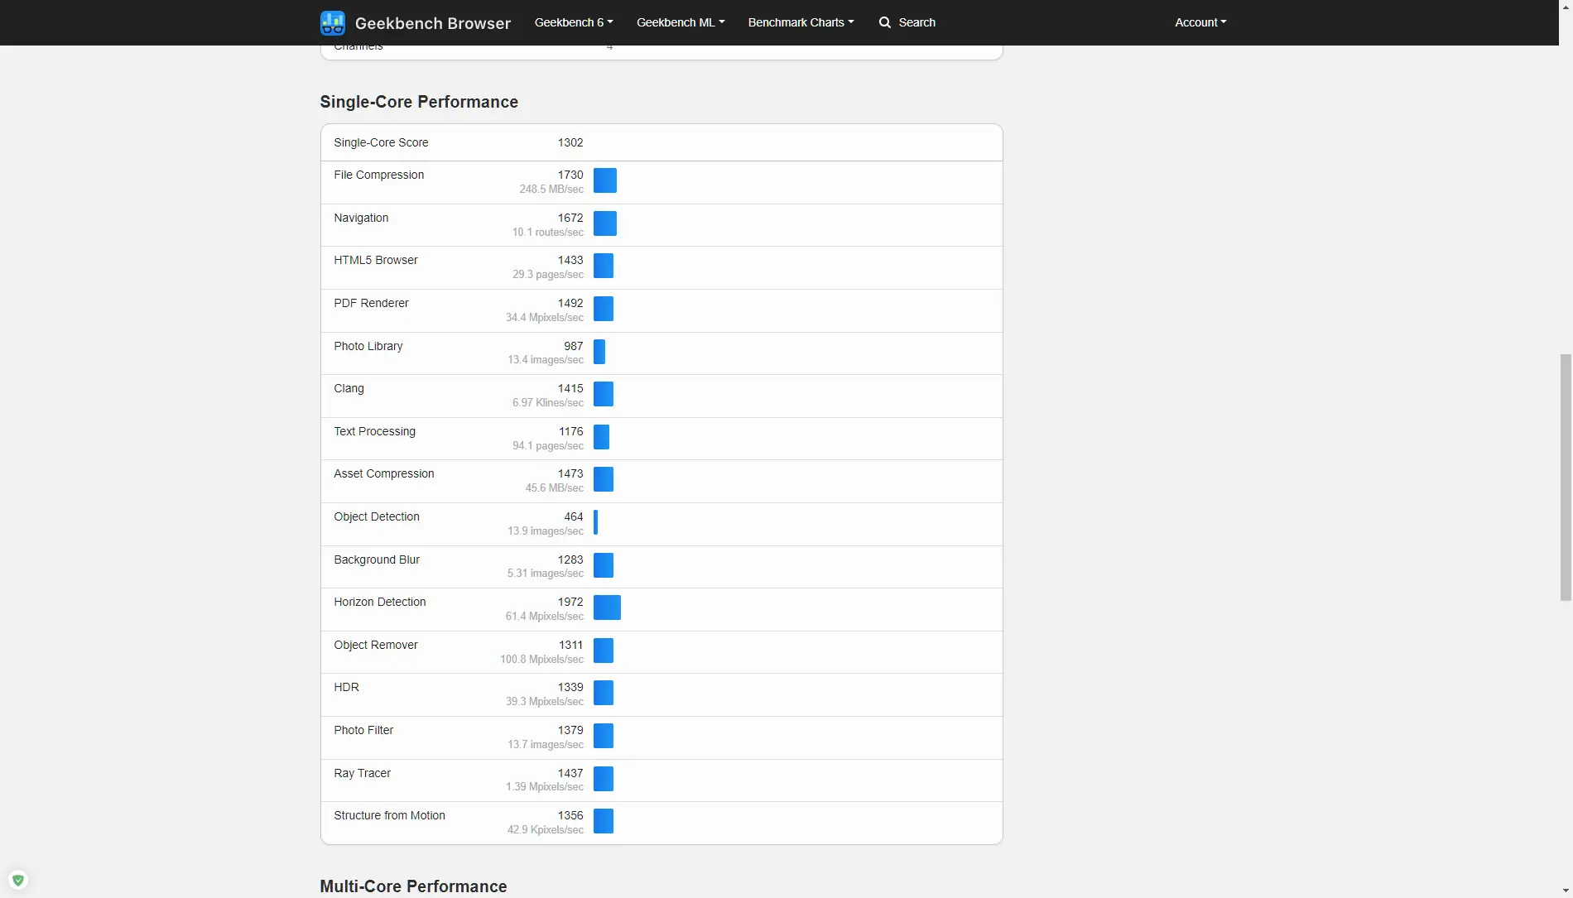Click the Horizon Detection score 1972

[570, 602]
